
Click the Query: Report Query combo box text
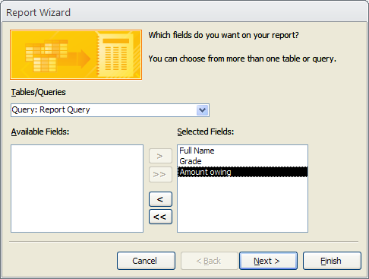(51, 109)
